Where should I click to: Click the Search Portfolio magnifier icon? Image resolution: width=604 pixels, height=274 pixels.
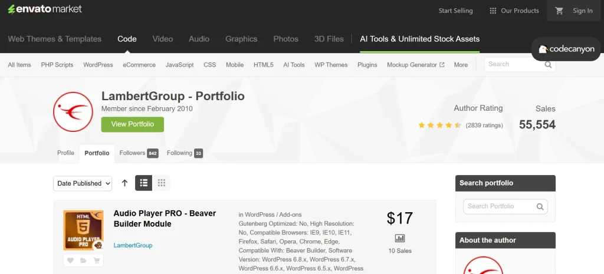click(x=540, y=207)
